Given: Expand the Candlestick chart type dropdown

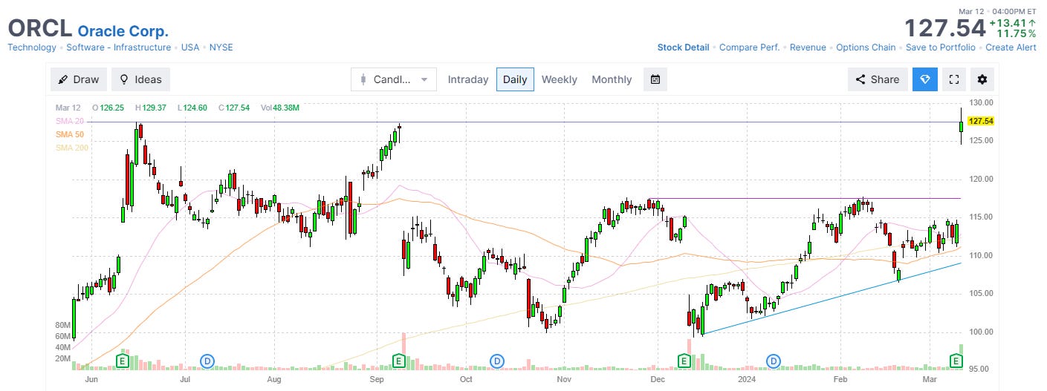Looking at the screenshot, I should pos(393,79).
